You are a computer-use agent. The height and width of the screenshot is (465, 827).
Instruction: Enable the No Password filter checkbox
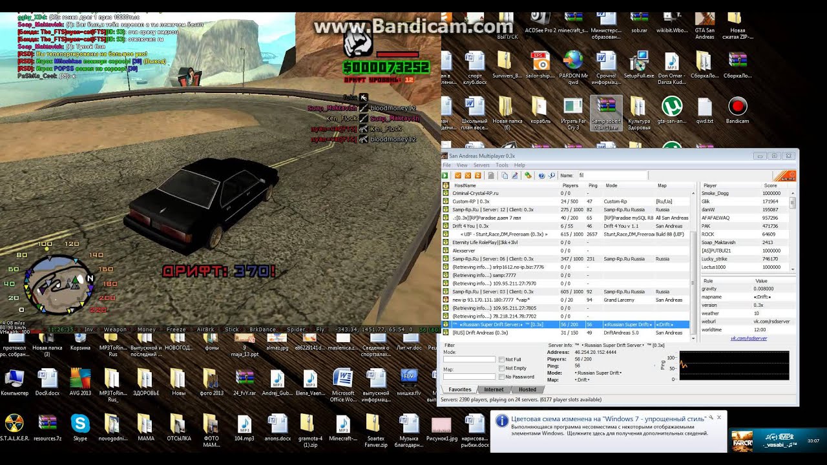[501, 377]
